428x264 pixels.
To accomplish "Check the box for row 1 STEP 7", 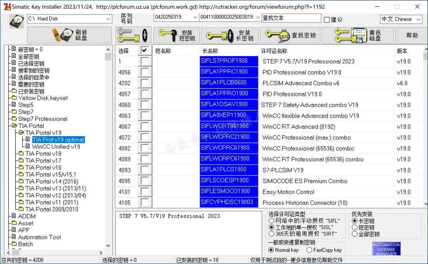I will (145, 61).
